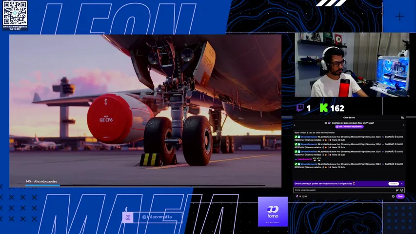The height and width of the screenshot is (234, 416).
Task: Click the Twitch viewer count icon
Action: click(x=300, y=108)
